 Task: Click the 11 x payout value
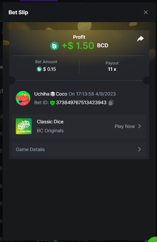[112, 69]
